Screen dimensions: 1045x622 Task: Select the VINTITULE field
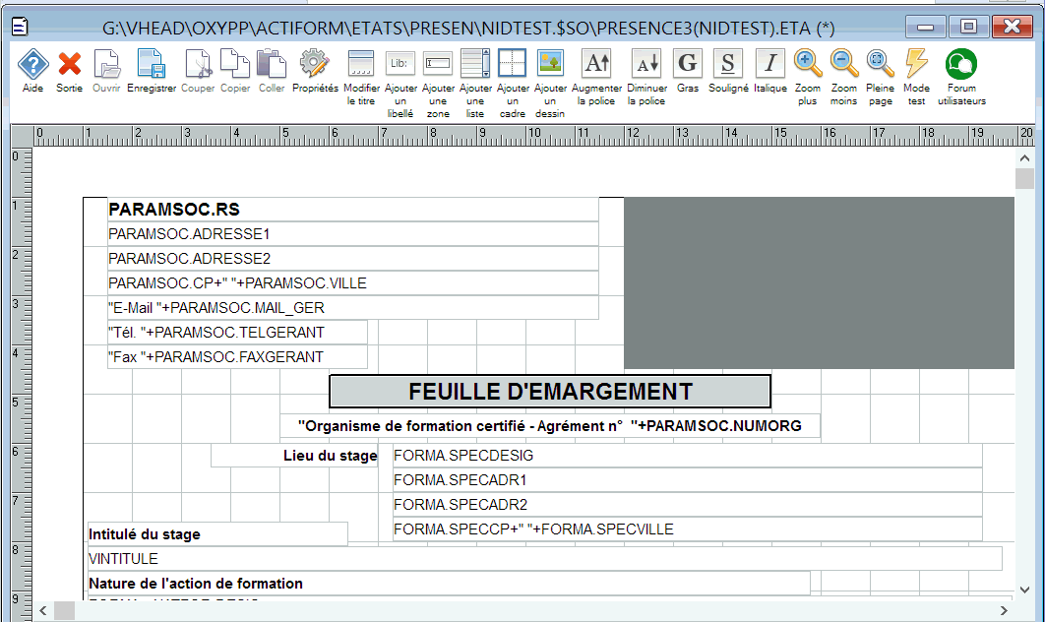tap(544, 559)
